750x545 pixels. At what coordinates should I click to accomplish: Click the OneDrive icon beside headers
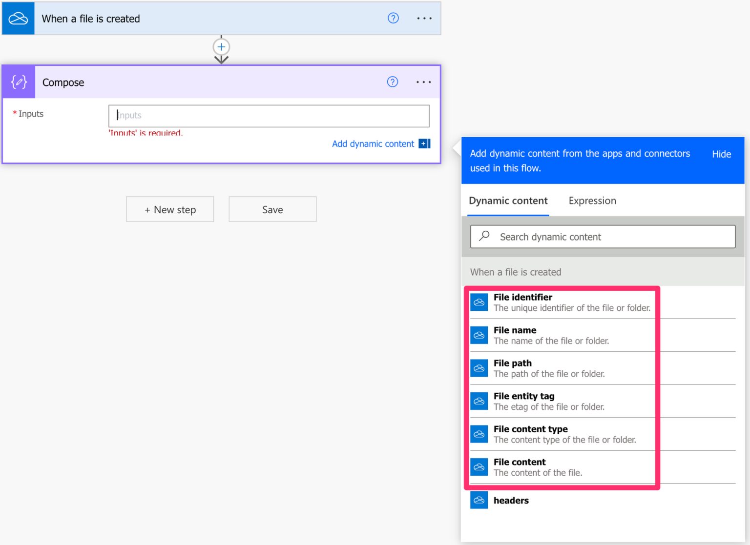pos(479,500)
